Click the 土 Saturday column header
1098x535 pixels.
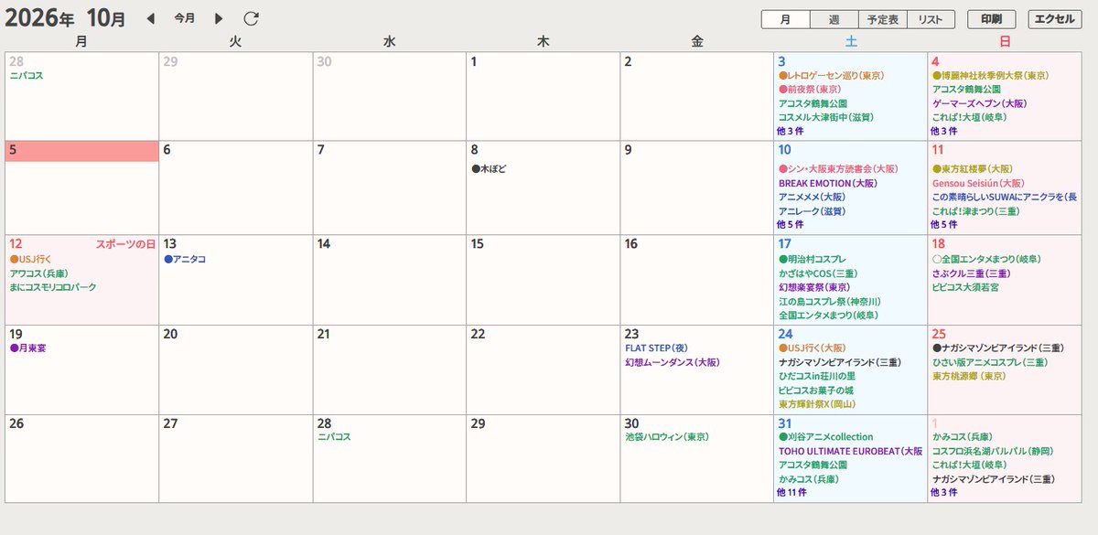pyautogui.click(x=850, y=41)
